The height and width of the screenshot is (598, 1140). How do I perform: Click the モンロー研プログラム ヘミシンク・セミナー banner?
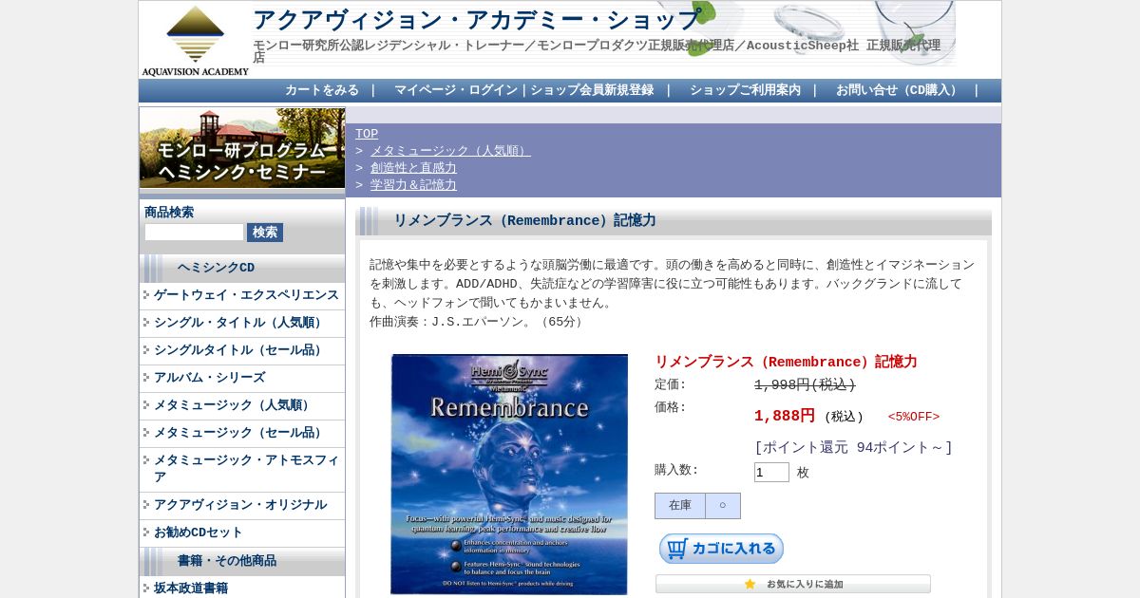coord(242,148)
